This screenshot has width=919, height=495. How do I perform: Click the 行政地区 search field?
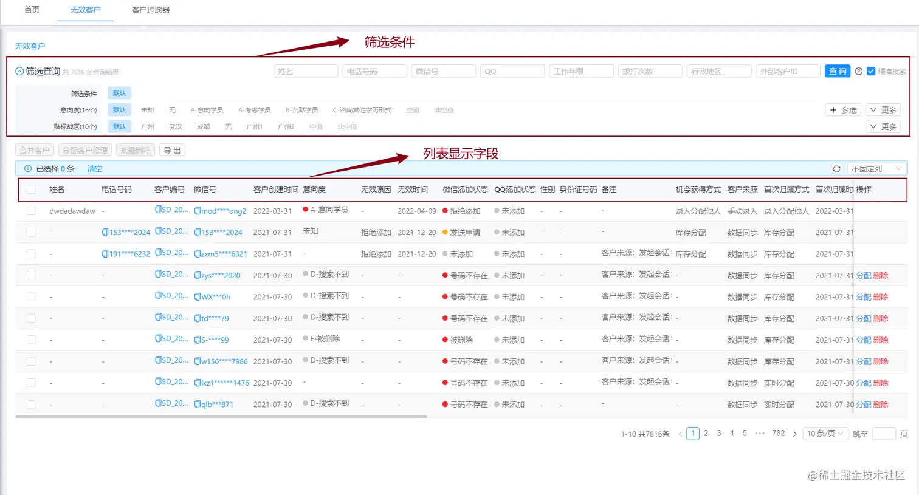click(x=719, y=71)
